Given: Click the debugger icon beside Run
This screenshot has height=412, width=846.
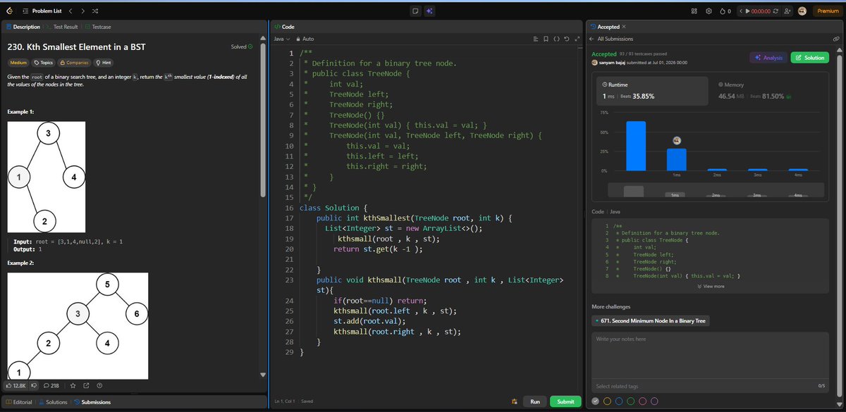Looking at the screenshot, I should (x=515, y=401).
